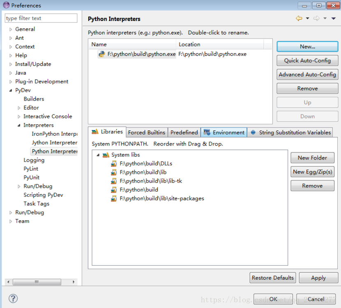Expand the Interactive Console node

coord(19,116)
